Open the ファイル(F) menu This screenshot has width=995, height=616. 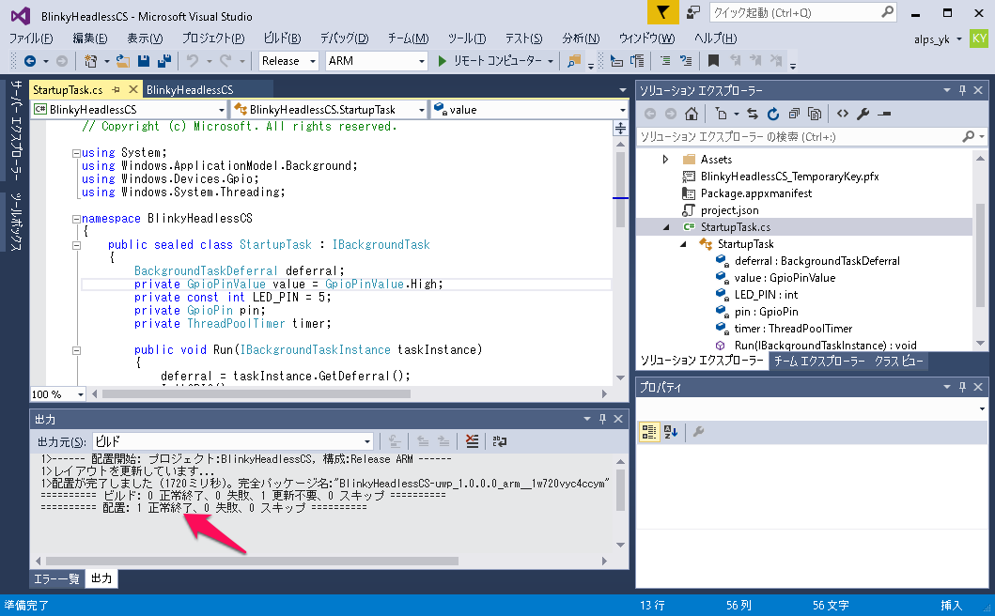[x=31, y=38]
